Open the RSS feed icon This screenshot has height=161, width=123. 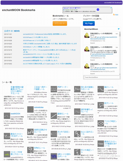pos(114,15)
